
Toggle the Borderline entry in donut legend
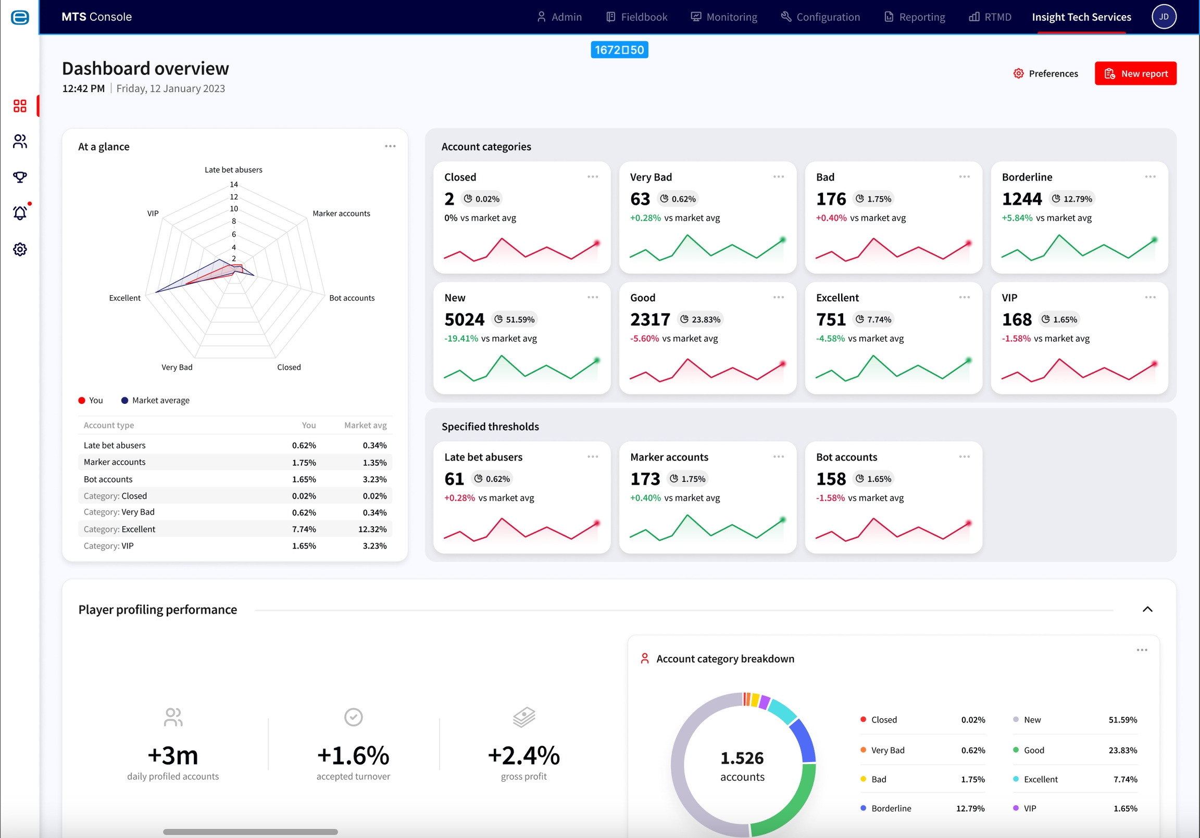[891, 808]
